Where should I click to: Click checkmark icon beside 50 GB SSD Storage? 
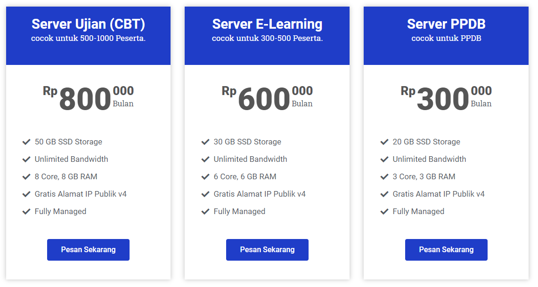click(26, 142)
